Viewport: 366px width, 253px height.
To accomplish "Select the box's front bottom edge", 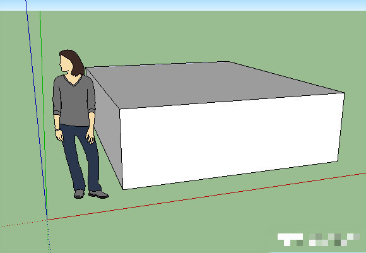I will tap(230, 175).
